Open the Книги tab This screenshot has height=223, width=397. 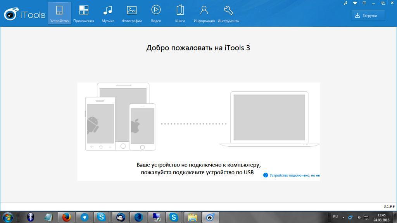[x=180, y=14]
